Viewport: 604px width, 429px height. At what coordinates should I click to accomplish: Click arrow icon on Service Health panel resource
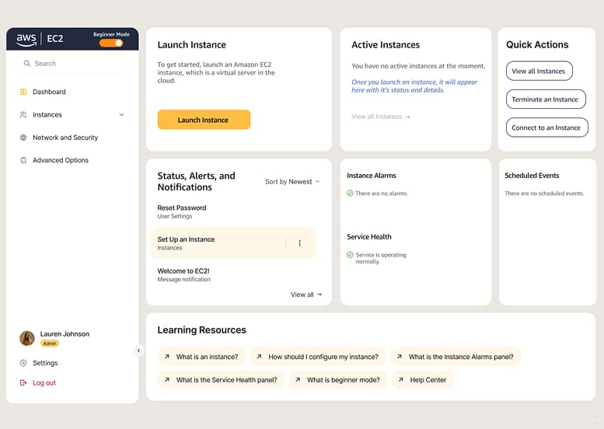coord(167,380)
